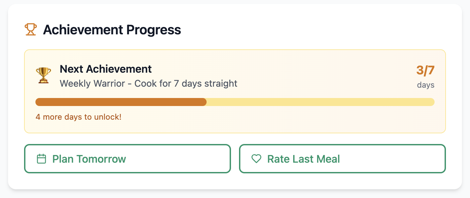This screenshot has height=198, width=470.
Task: Click the Rate Last Meal label text
Action: pos(304,159)
